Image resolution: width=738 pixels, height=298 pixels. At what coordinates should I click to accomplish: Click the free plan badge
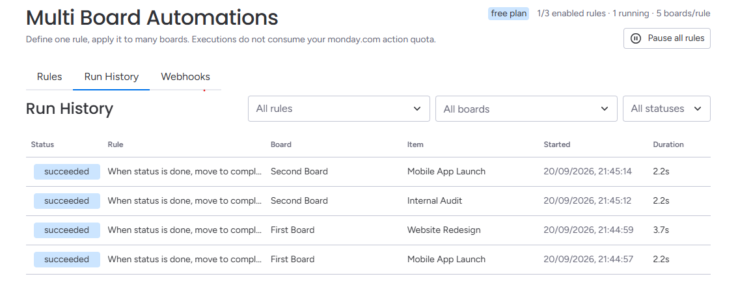[508, 14]
